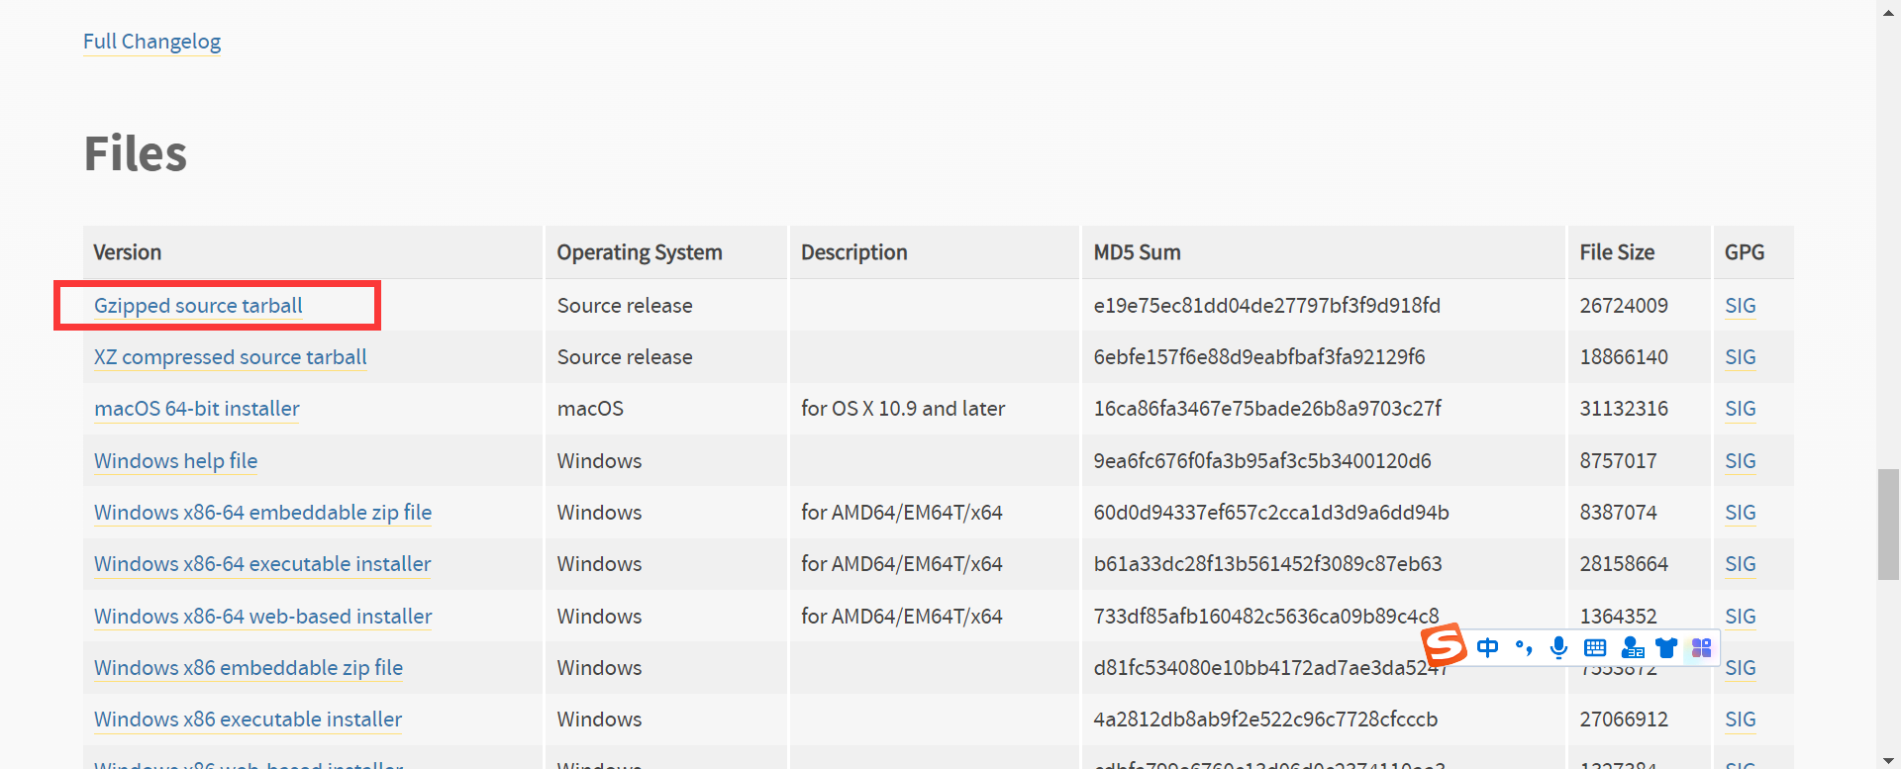
Task: Download Windows x86-64 executable installer
Action: click(262, 564)
